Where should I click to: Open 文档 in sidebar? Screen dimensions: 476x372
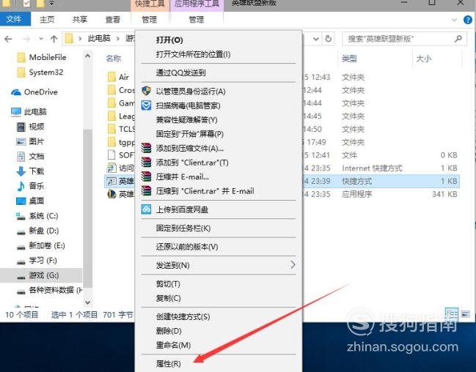click(x=30, y=156)
